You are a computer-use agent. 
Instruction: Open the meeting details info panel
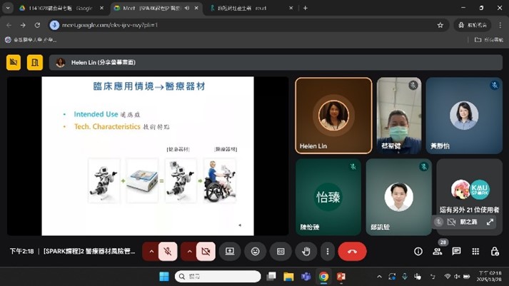[418, 251]
